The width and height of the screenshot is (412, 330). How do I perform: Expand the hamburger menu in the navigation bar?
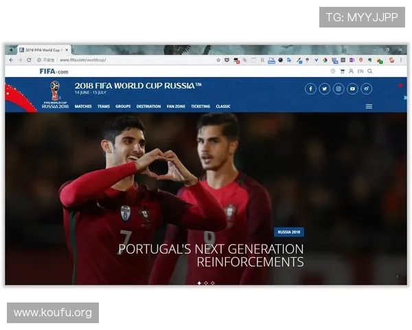369,107
